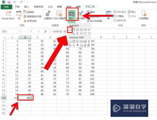Switch to the 插入 ribbon tab

tap(27, 7)
